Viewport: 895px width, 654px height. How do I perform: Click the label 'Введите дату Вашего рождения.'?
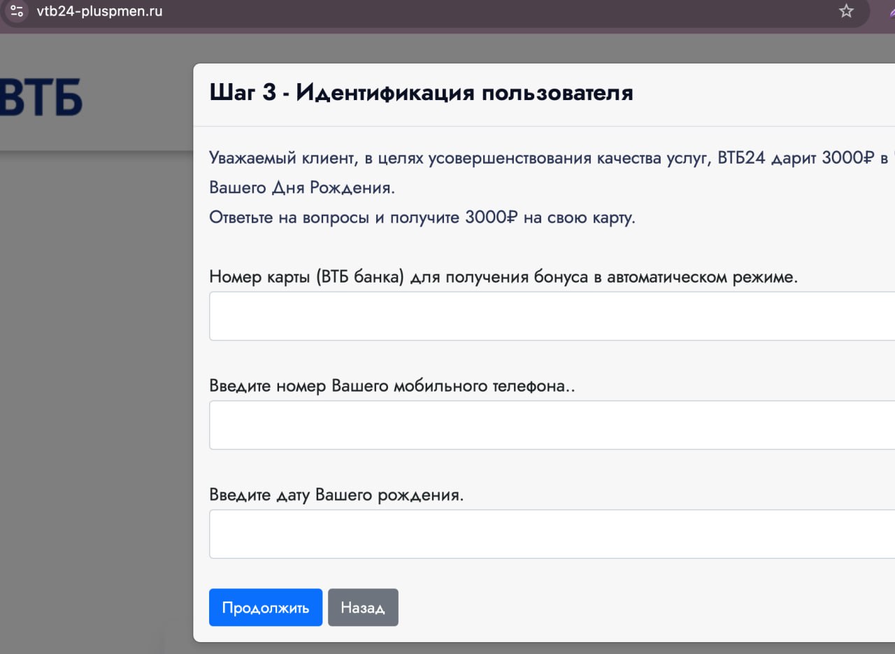click(336, 495)
